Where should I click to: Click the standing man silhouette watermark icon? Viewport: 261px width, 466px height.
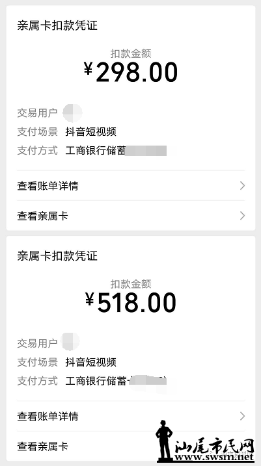(164, 441)
